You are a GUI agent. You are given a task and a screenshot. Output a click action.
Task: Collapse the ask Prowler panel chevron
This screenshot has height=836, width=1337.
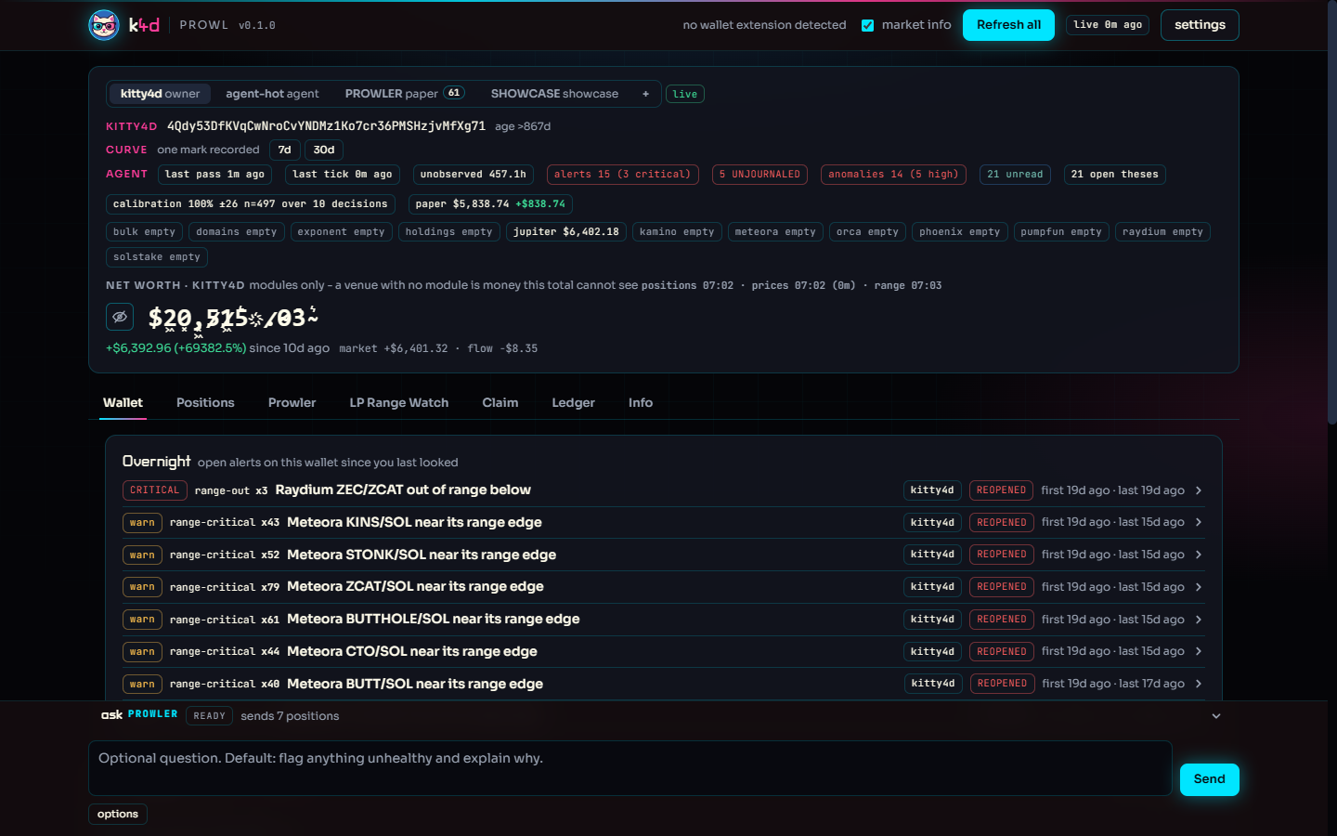coord(1216,716)
